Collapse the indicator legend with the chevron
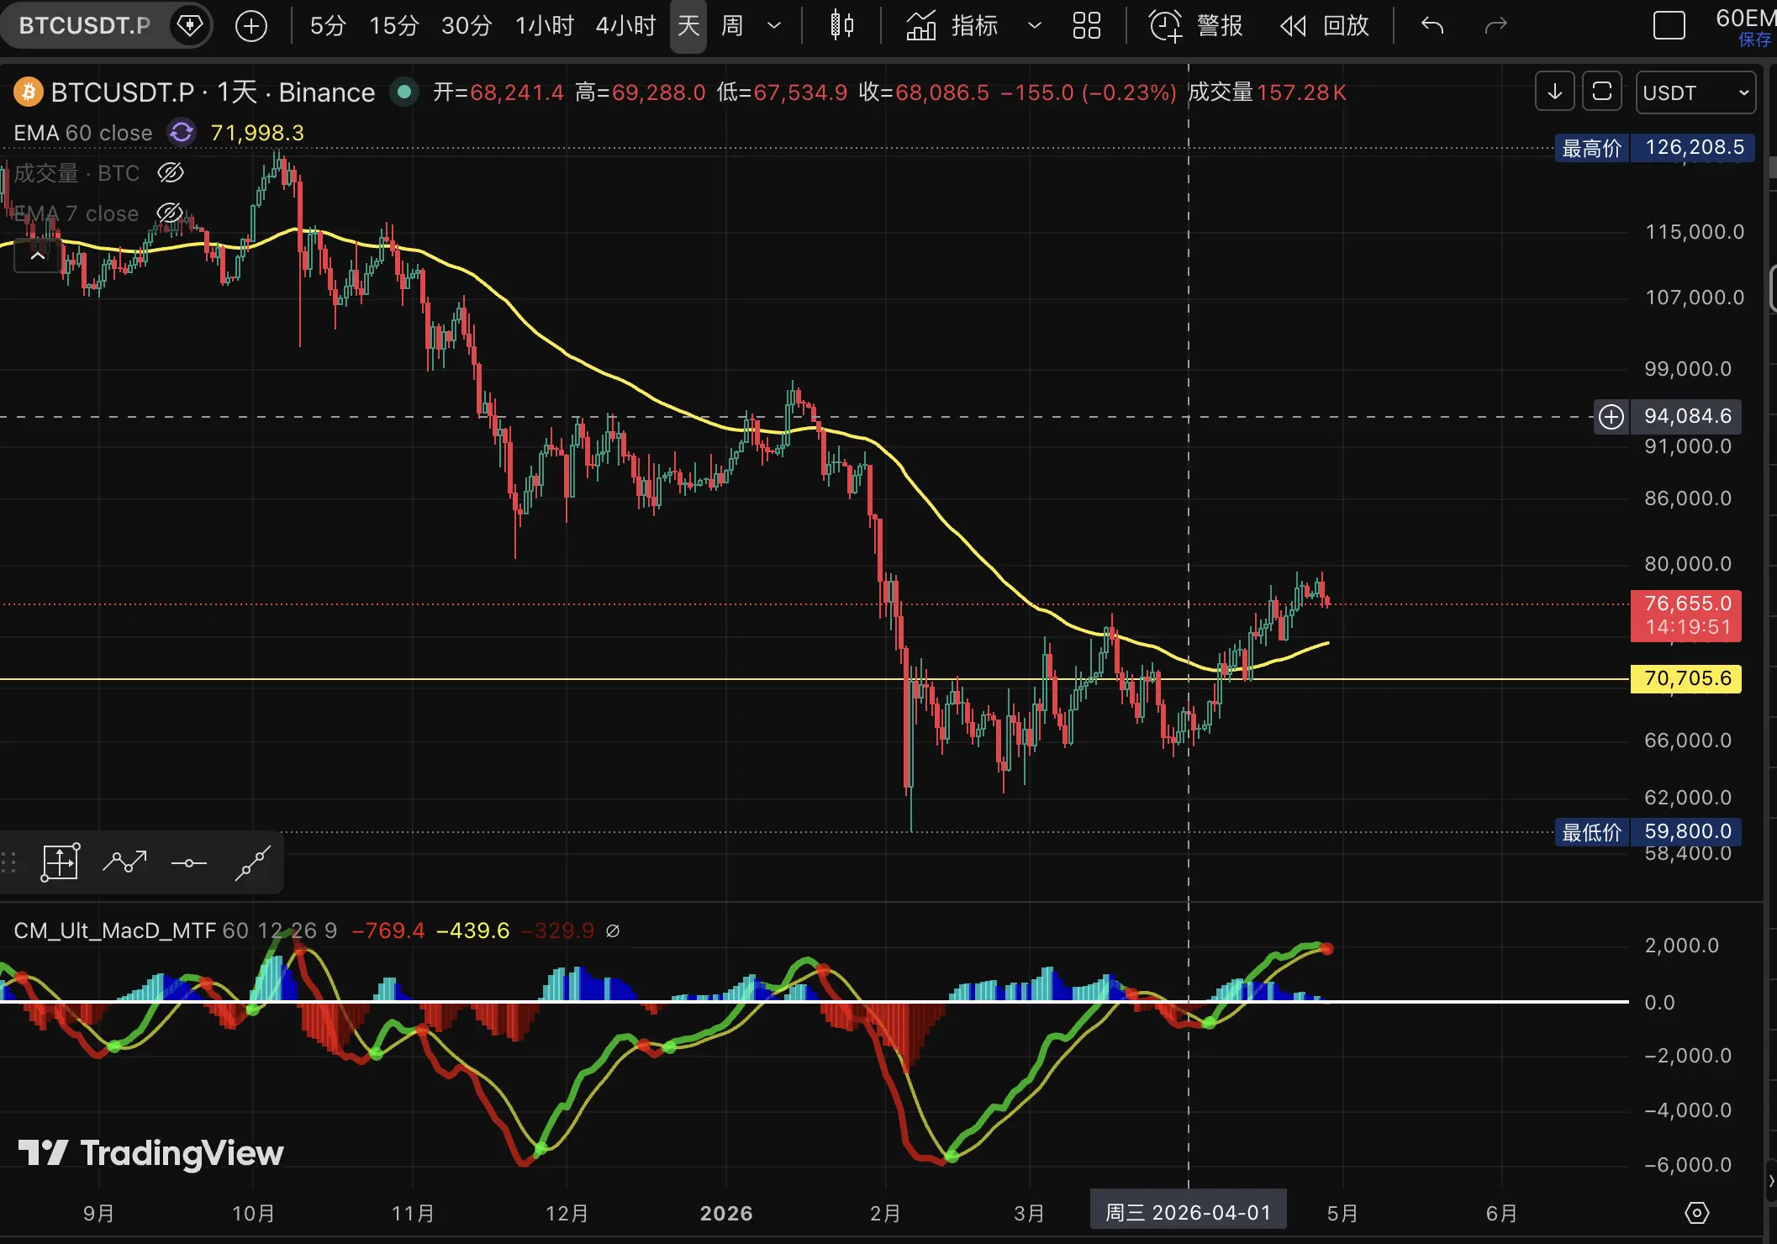1777x1244 pixels. [38, 256]
